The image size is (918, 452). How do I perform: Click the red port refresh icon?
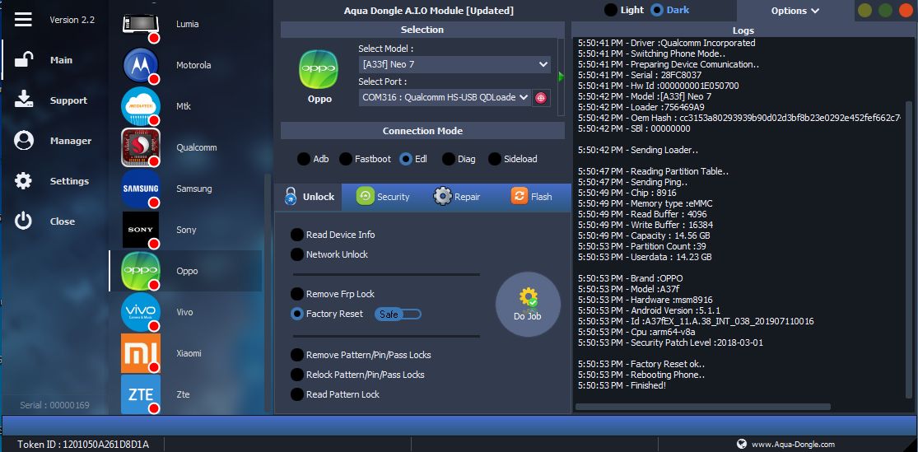click(x=540, y=98)
